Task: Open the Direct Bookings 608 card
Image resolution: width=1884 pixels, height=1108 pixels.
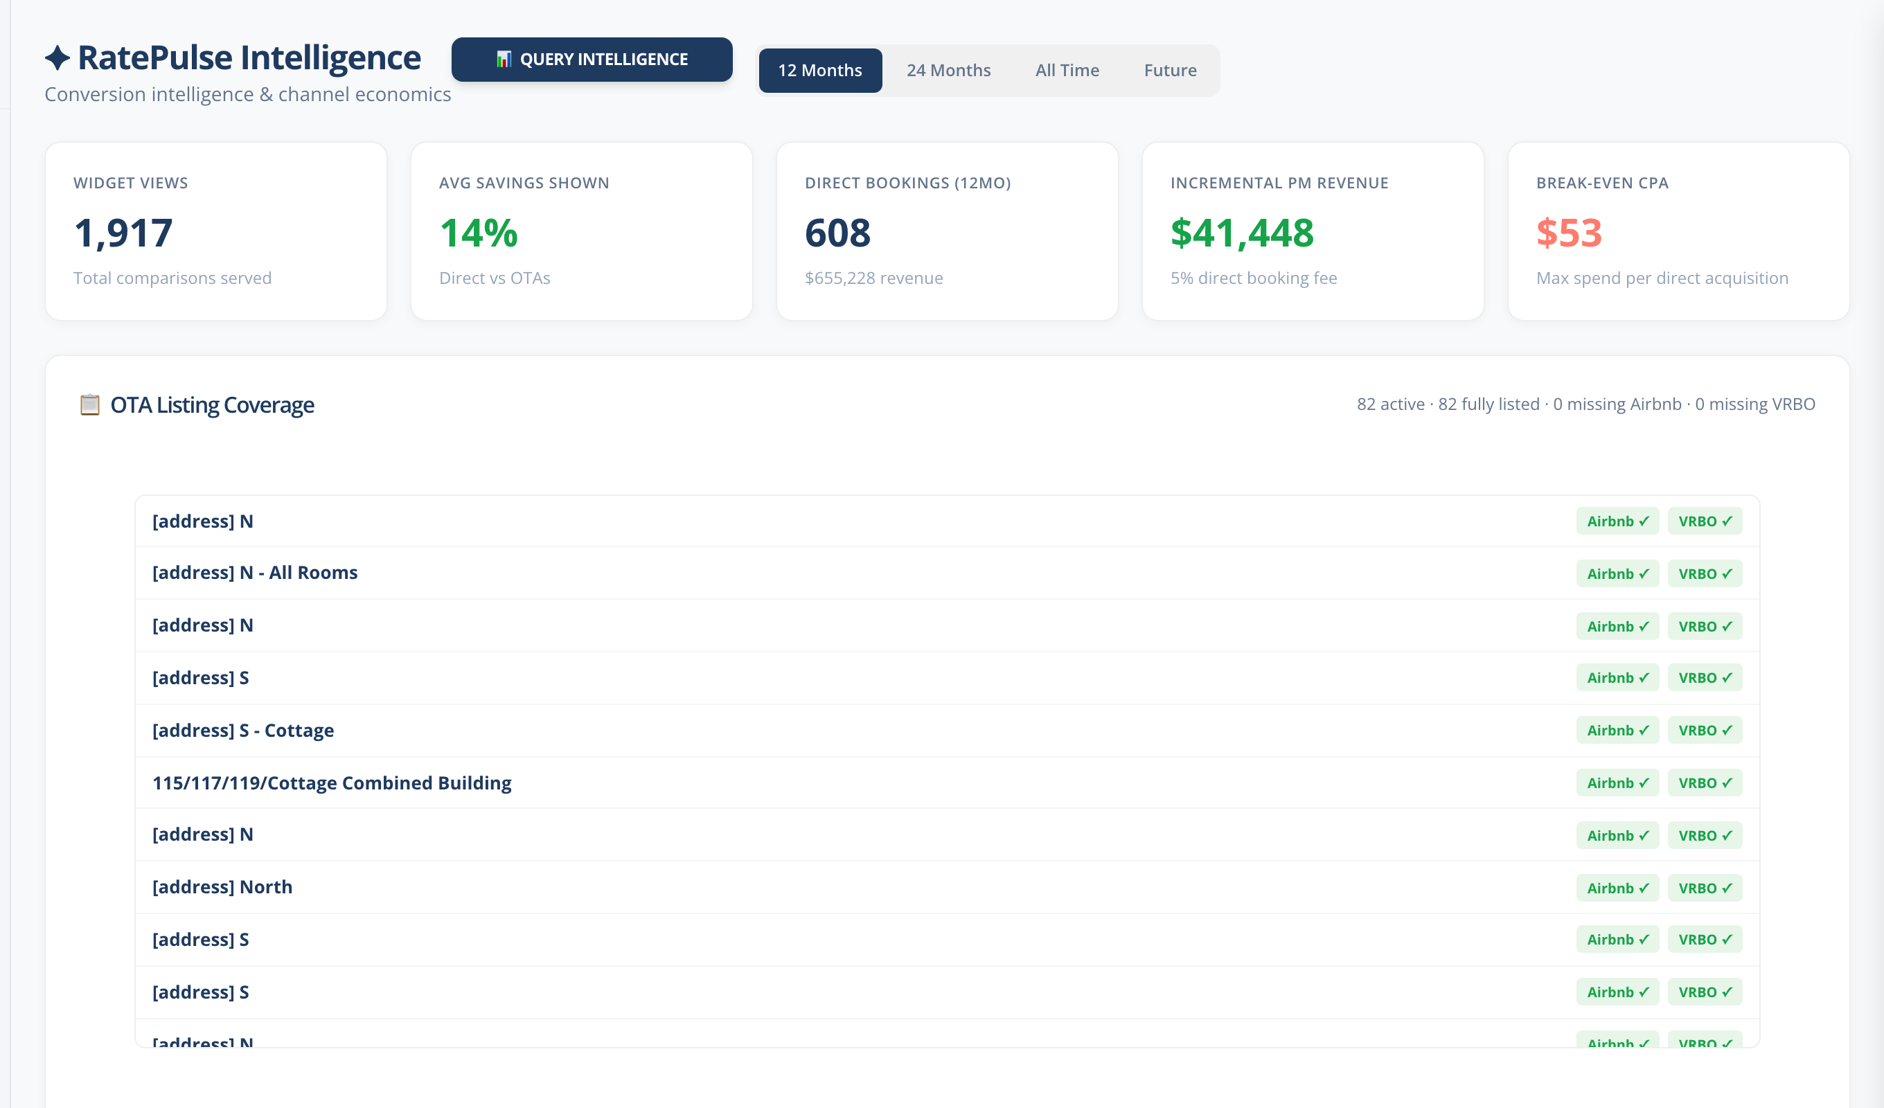Action: click(x=948, y=231)
